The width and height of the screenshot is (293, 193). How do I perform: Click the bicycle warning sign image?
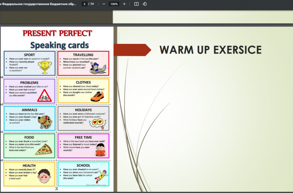(44, 96)
